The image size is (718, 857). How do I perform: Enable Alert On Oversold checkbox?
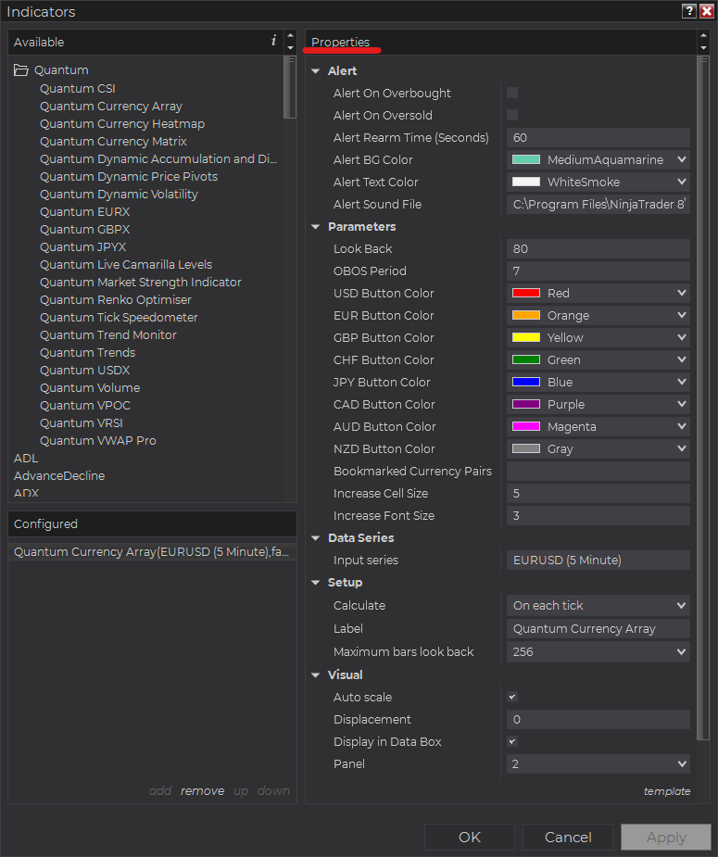click(512, 115)
